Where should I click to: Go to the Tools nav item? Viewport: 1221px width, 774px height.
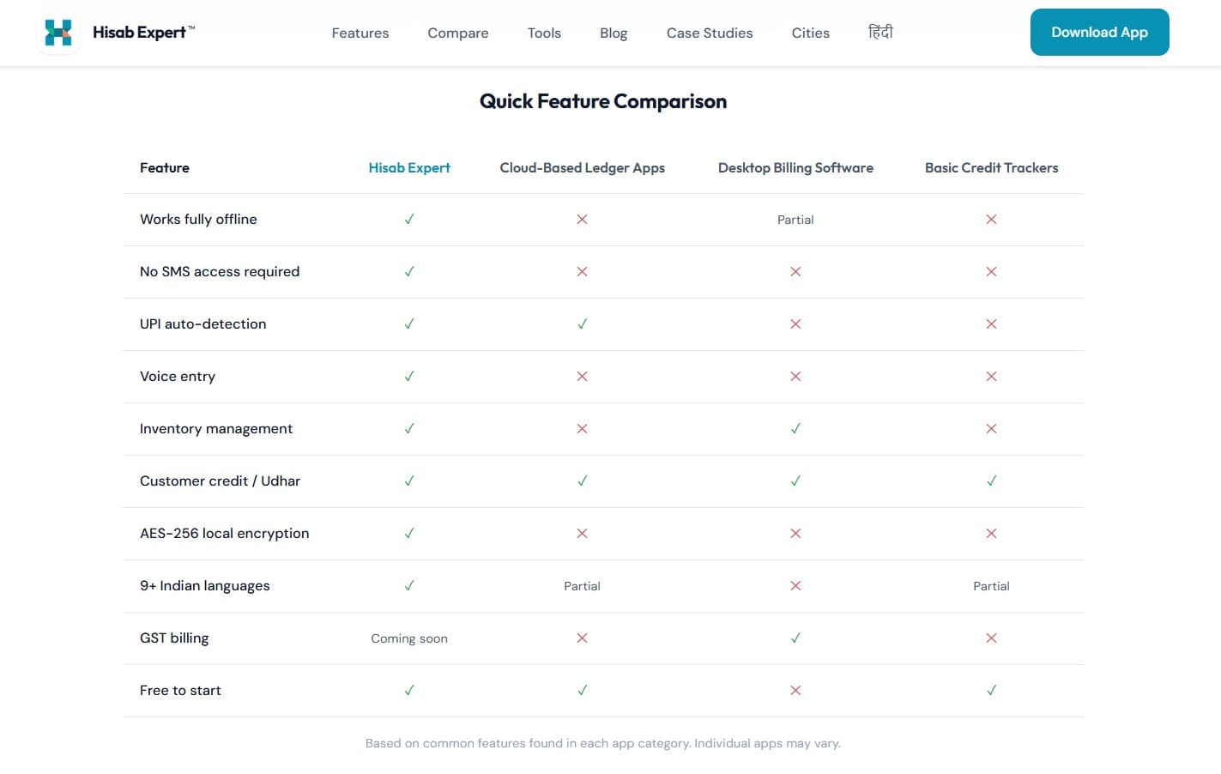[x=544, y=33]
